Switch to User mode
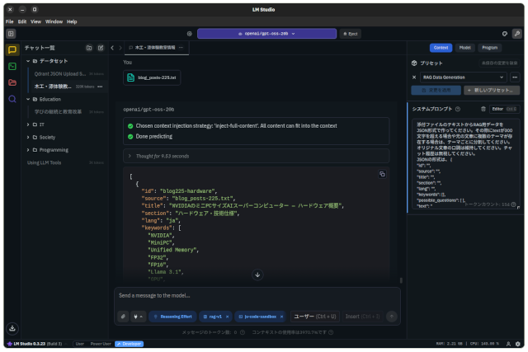 [80, 344]
